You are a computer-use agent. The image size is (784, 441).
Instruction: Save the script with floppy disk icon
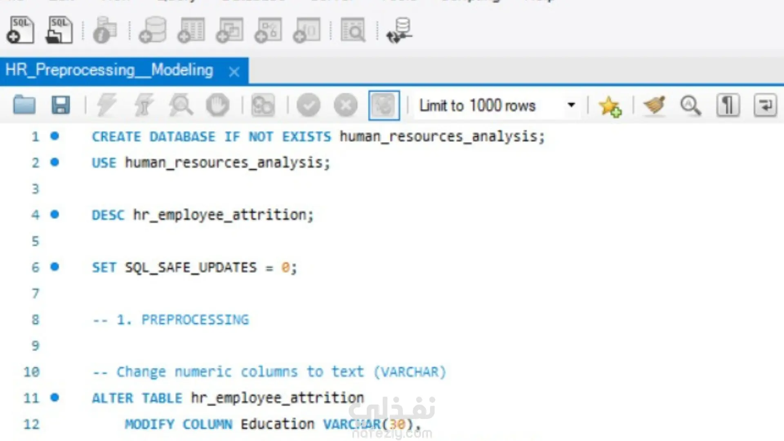(61, 105)
